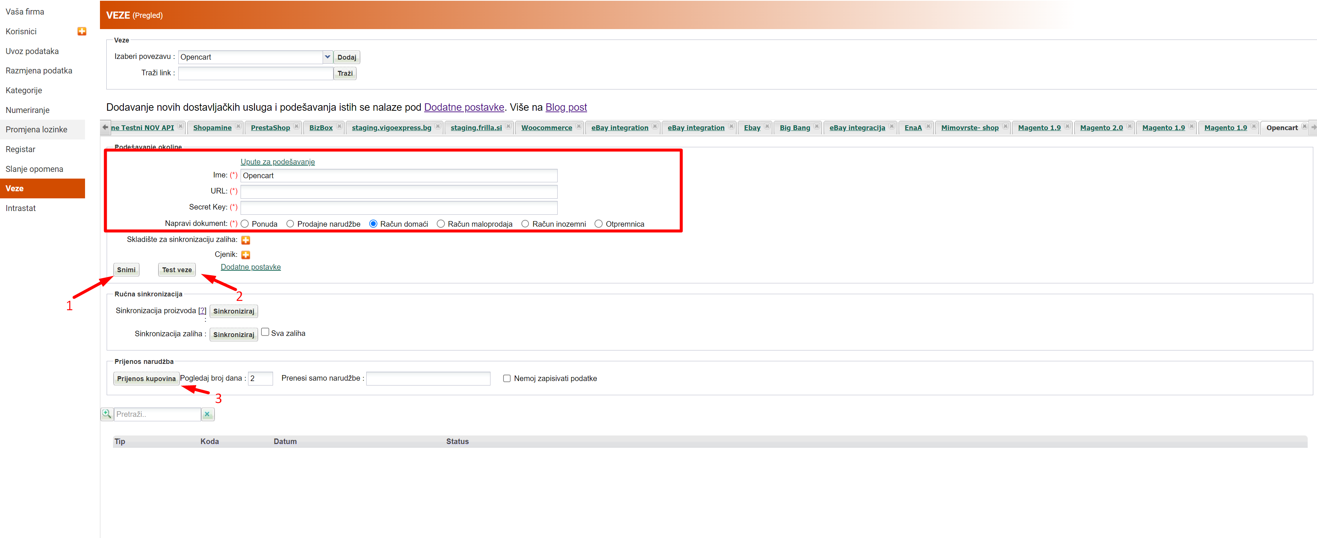This screenshot has height=538, width=1317.
Task: Click the Secret Key input field
Action: tap(398, 207)
